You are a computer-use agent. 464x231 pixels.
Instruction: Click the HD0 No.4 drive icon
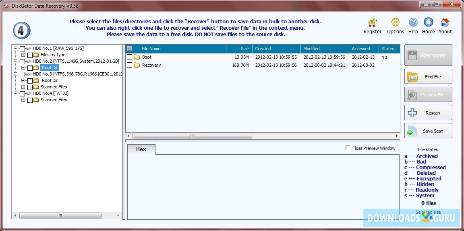coord(29,93)
